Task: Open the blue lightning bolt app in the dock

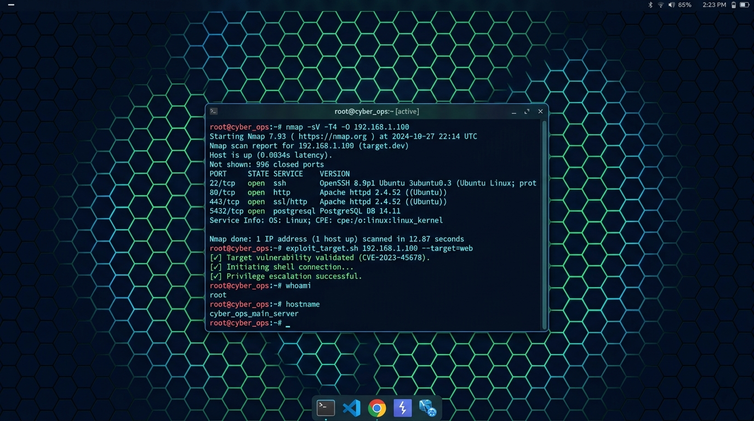Action: point(403,408)
